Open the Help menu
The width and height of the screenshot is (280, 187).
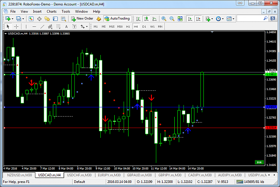96,12
